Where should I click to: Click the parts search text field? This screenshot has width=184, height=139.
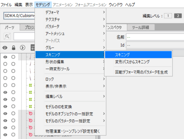pos(24,37)
